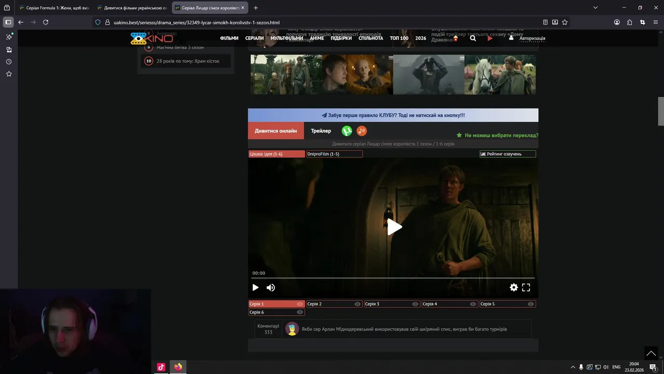Toggle watched eye for Серія 1

(300, 304)
